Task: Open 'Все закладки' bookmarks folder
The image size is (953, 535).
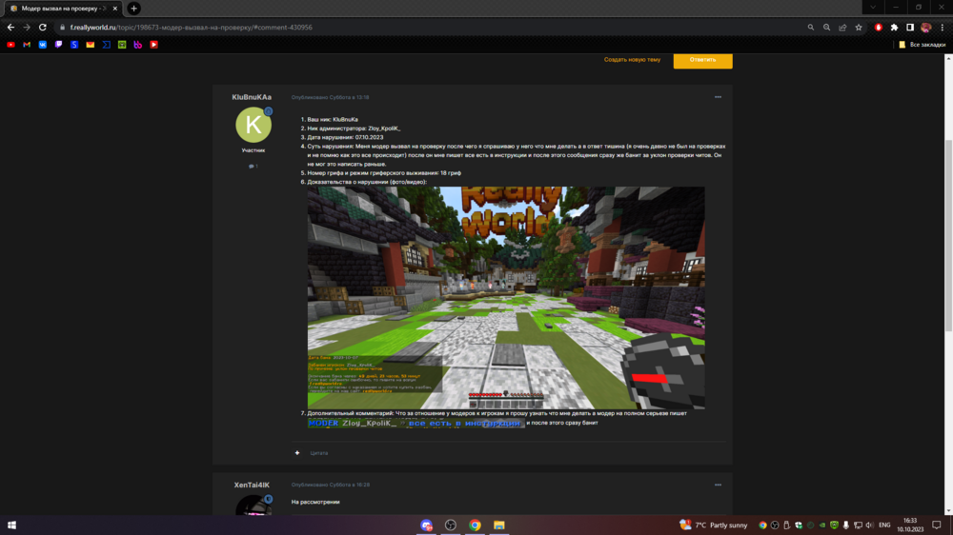Action: coord(922,45)
